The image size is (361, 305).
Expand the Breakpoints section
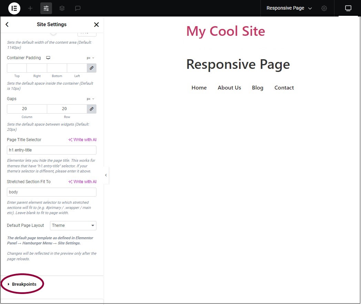24,284
